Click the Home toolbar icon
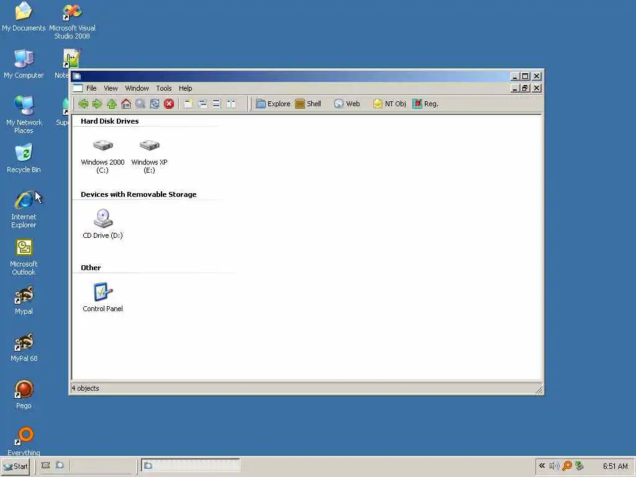636x477 pixels. click(x=126, y=104)
